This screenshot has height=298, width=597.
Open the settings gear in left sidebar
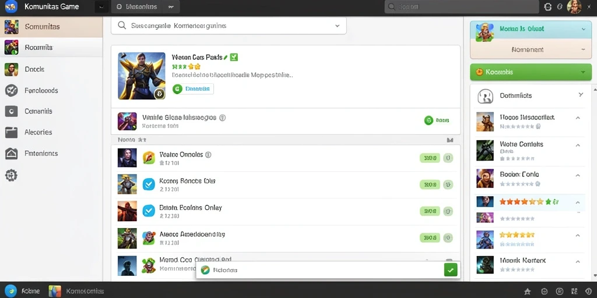pyautogui.click(x=11, y=175)
